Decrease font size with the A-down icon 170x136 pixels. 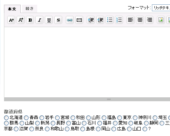click(x=11, y=20)
